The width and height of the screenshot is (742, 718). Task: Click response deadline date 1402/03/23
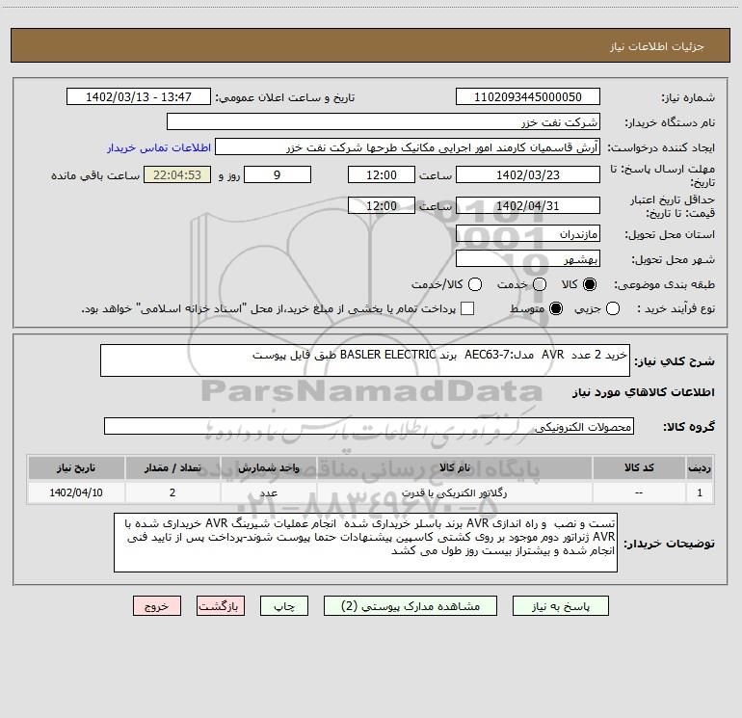click(528, 174)
